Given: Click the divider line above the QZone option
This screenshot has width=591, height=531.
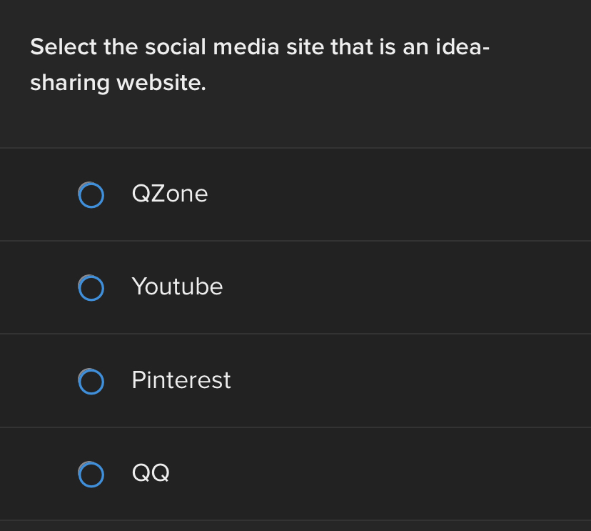Looking at the screenshot, I should point(295,148).
